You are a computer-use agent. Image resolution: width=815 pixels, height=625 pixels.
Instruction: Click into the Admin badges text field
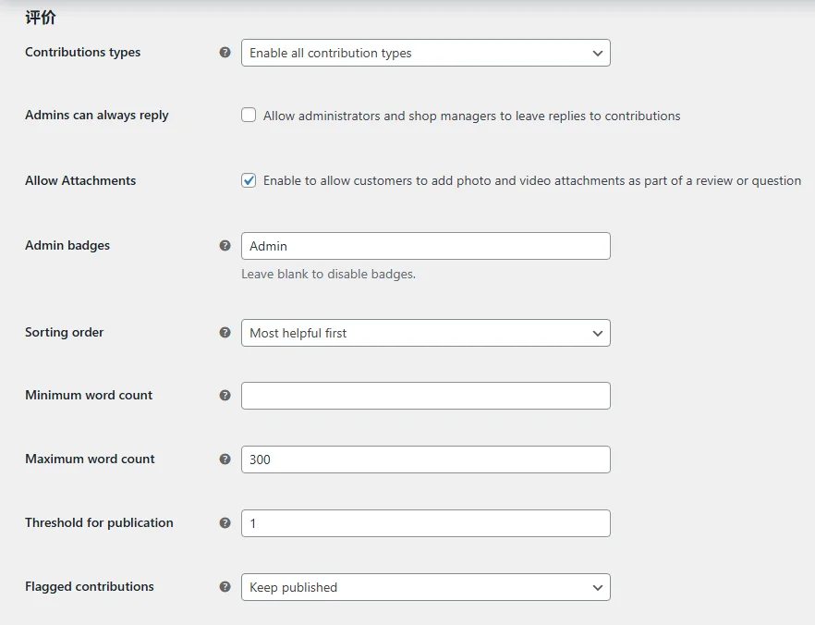426,246
